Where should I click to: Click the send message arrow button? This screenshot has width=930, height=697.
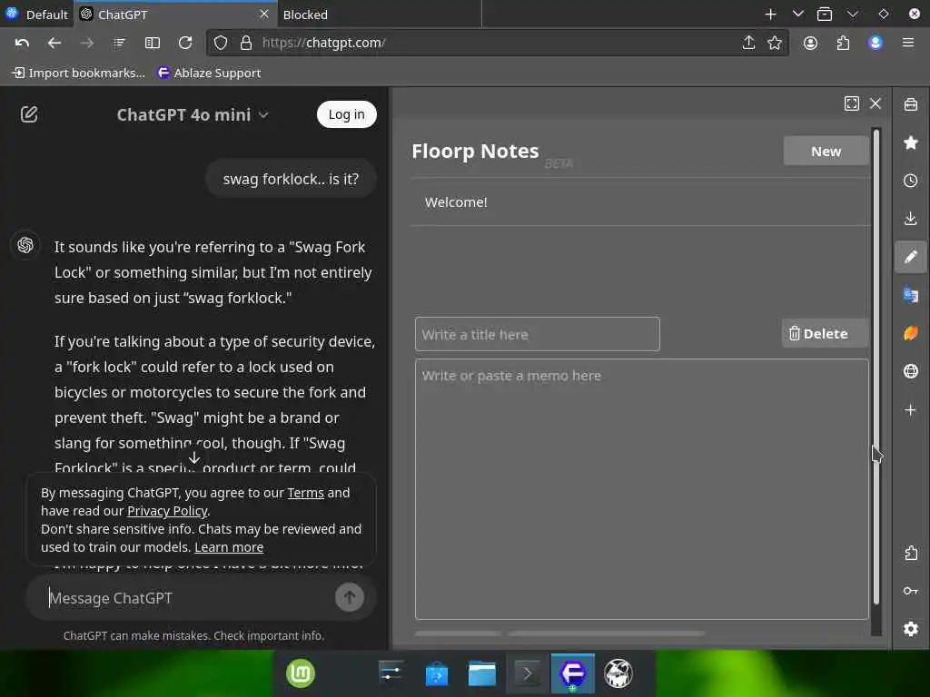pyautogui.click(x=350, y=597)
